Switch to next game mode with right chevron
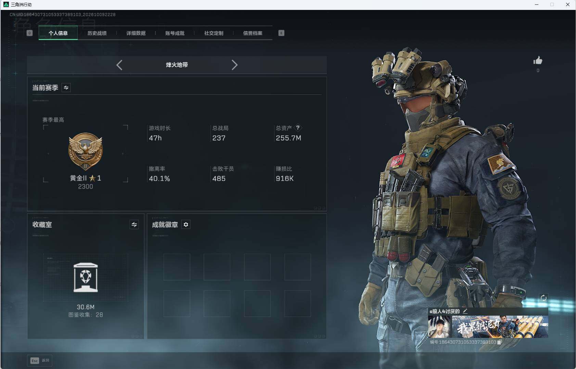Screen dimensions: 576x369 tap(234, 65)
